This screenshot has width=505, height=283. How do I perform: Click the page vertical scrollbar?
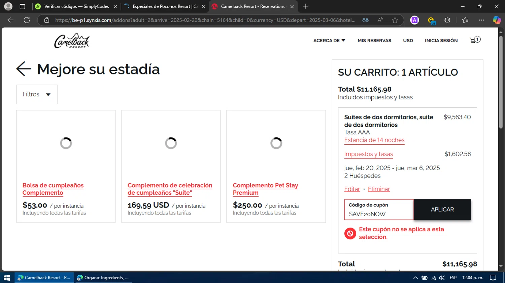501,82
